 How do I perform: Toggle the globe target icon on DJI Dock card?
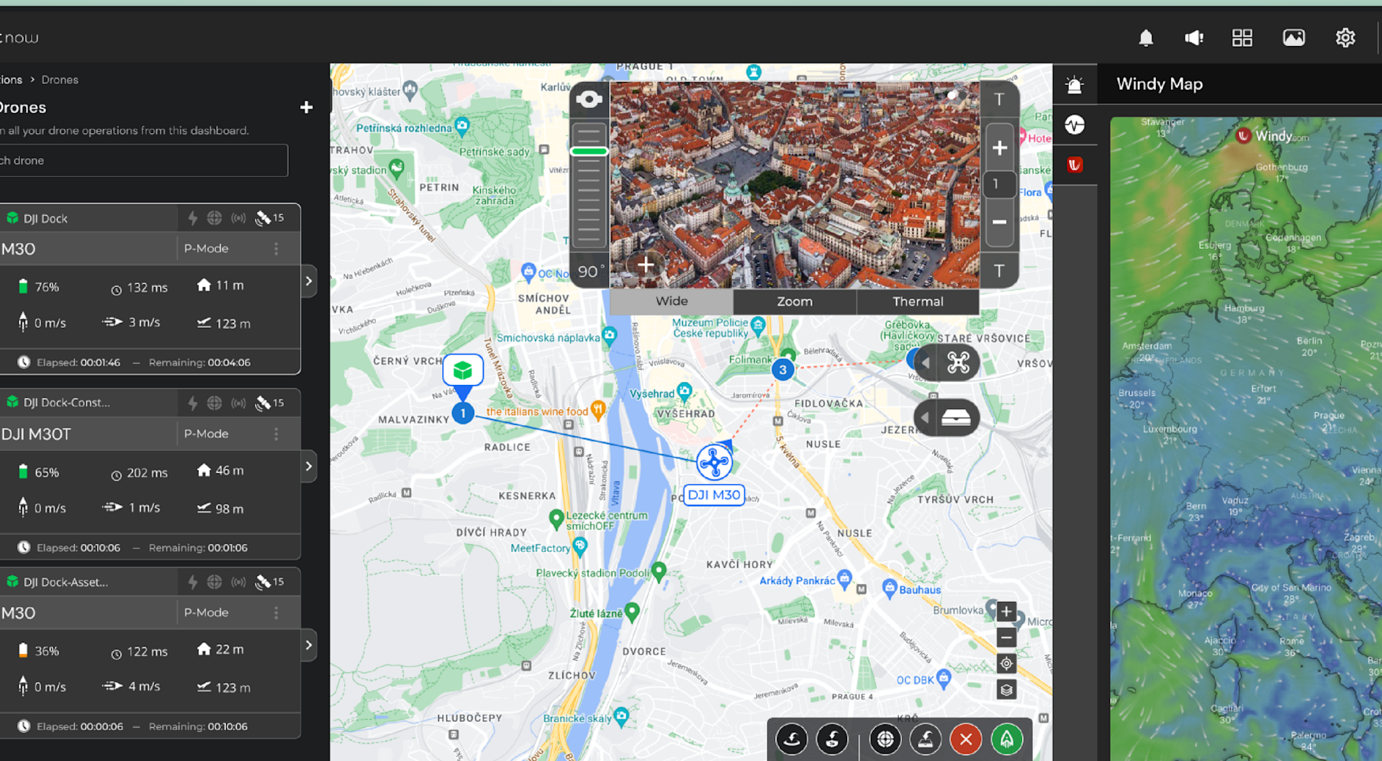pos(214,218)
